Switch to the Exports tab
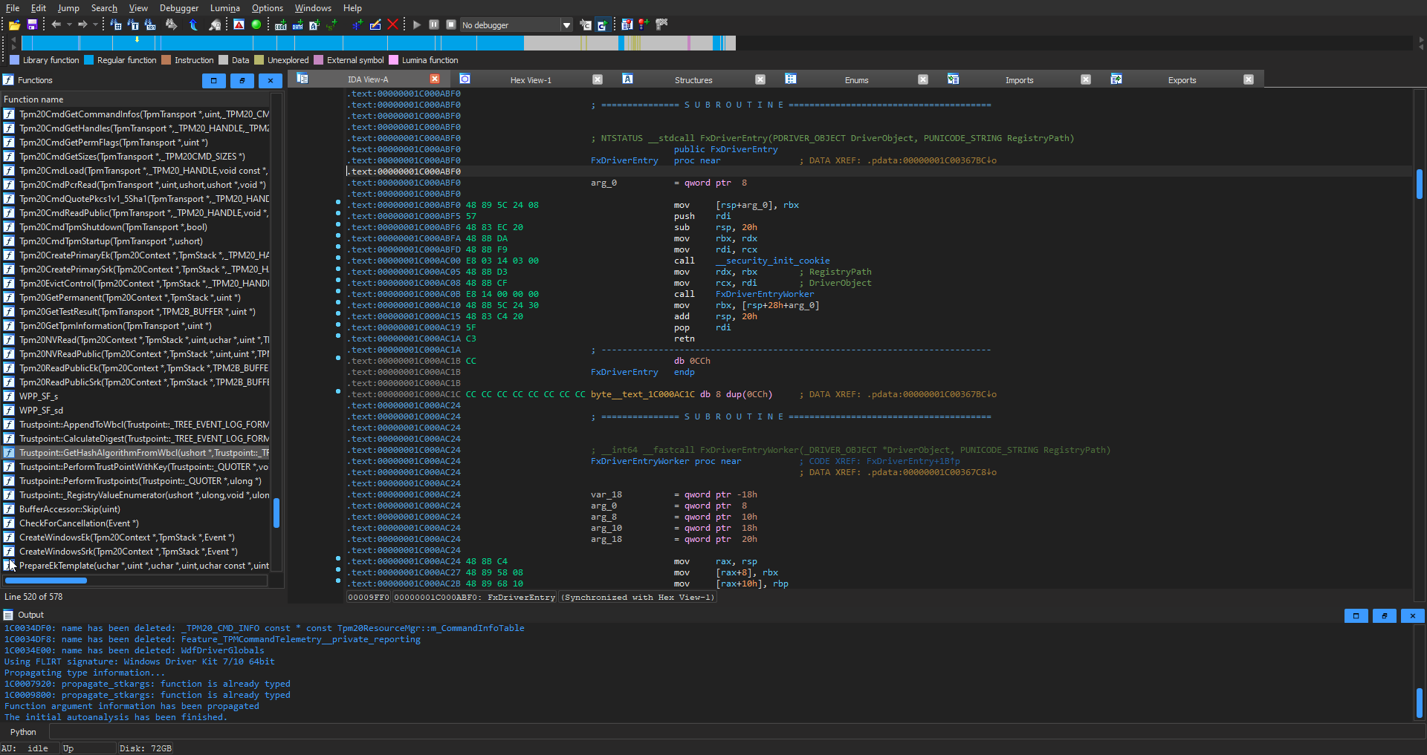This screenshot has width=1427, height=755. tap(1182, 80)
